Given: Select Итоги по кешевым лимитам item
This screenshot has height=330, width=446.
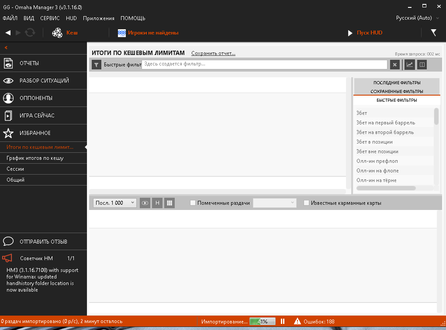Looking at the screenshot, I should (x=43, y=147).
